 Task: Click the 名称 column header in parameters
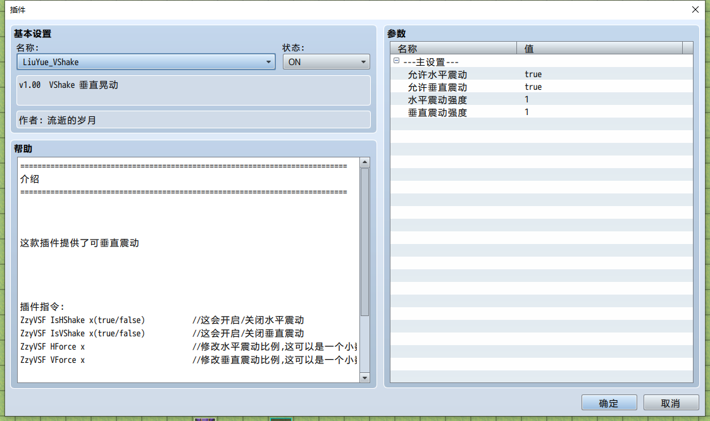(453, 49)
